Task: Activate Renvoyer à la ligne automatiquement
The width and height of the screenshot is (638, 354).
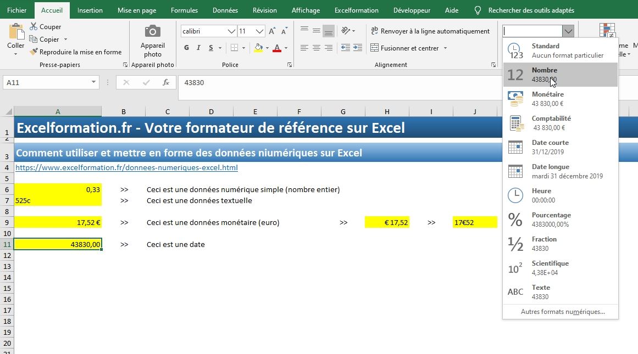Action: (x=431, y=31)
